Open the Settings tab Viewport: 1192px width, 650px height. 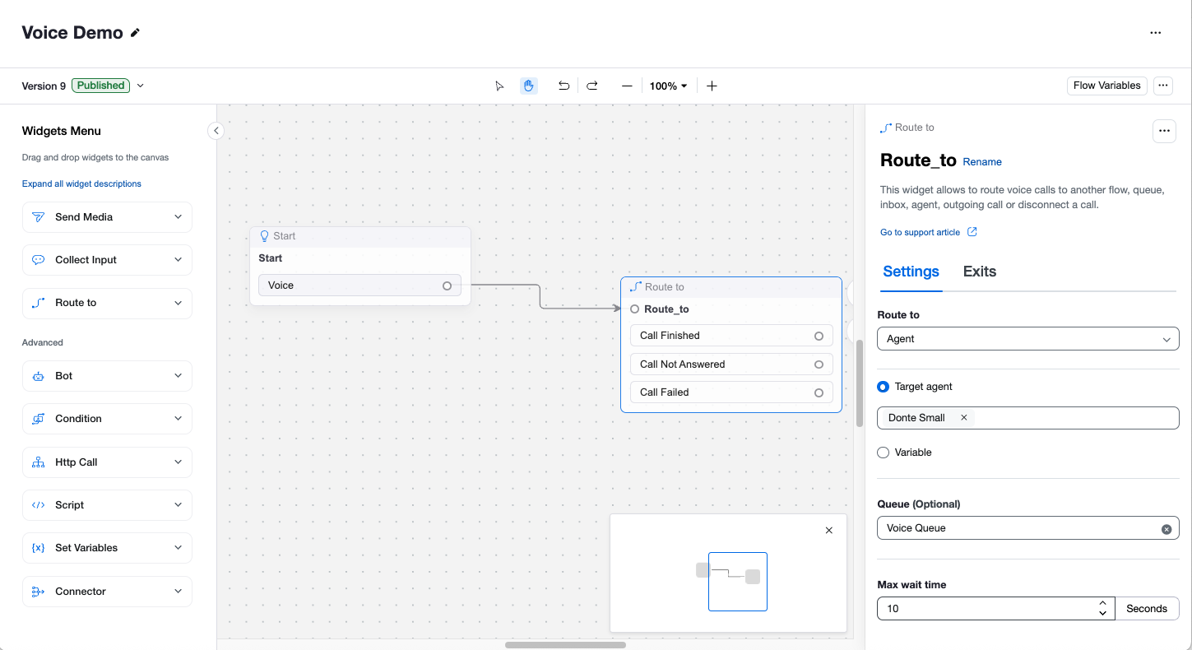[x=911, y=272]
